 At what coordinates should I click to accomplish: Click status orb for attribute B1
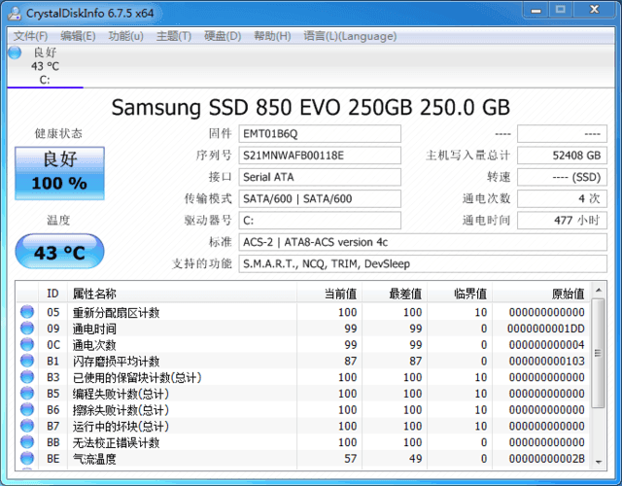(x=27, y=361)
